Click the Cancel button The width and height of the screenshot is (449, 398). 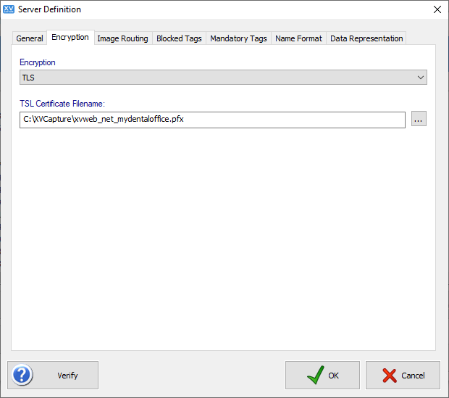point(403,375)
